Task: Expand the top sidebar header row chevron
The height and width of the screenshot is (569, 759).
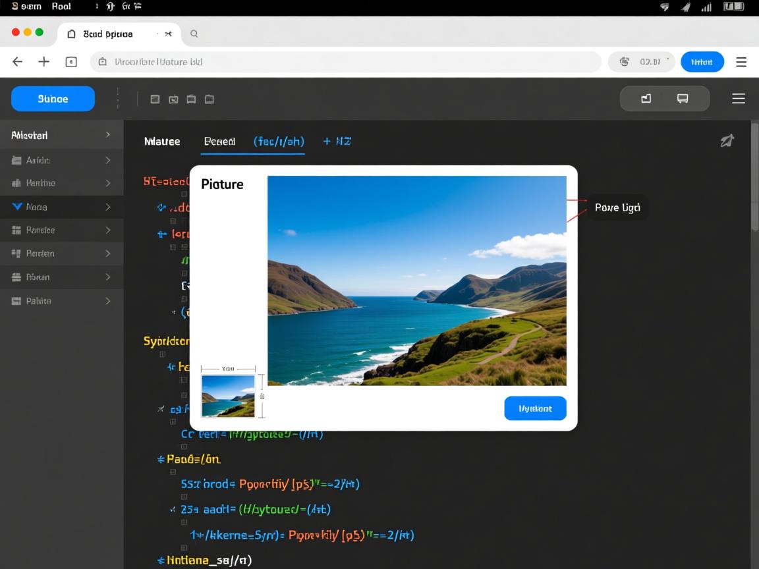Action: point(108,135)
